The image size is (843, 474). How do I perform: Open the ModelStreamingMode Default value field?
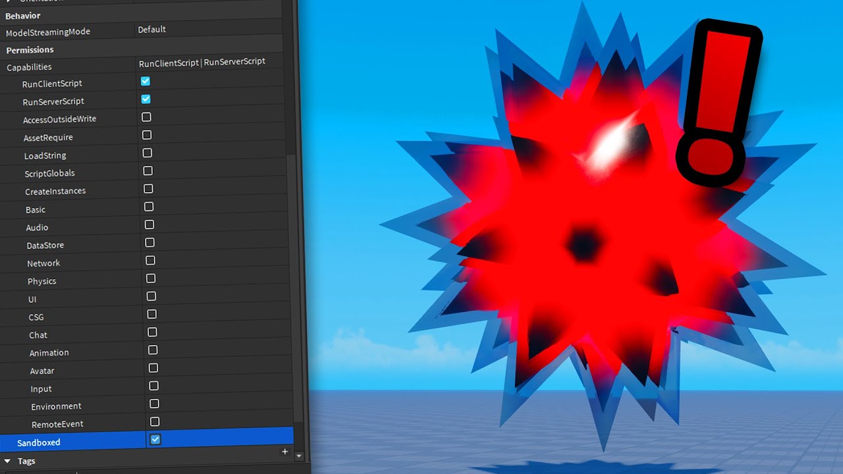pos(209,30)
